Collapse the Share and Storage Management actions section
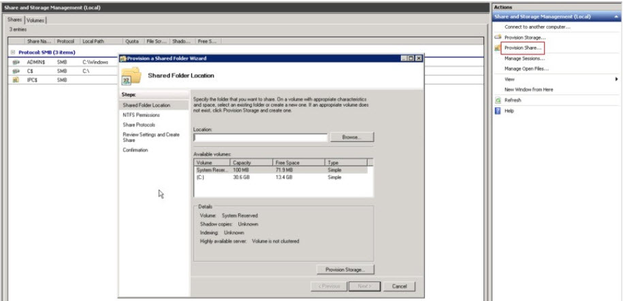623x301 pixels. click(x=616, y=17)
